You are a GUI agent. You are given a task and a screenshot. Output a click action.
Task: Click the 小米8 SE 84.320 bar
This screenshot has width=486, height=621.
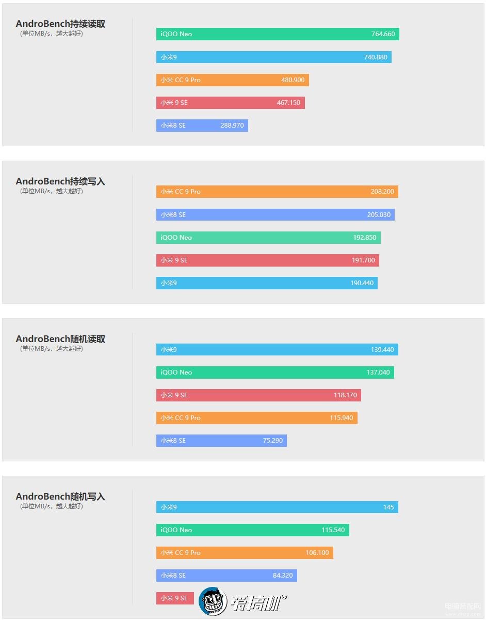tap(226, 576)
